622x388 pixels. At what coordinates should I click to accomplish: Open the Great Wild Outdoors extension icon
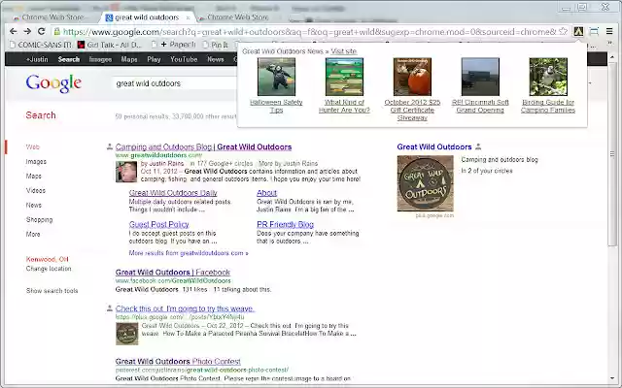pos(578,31)
